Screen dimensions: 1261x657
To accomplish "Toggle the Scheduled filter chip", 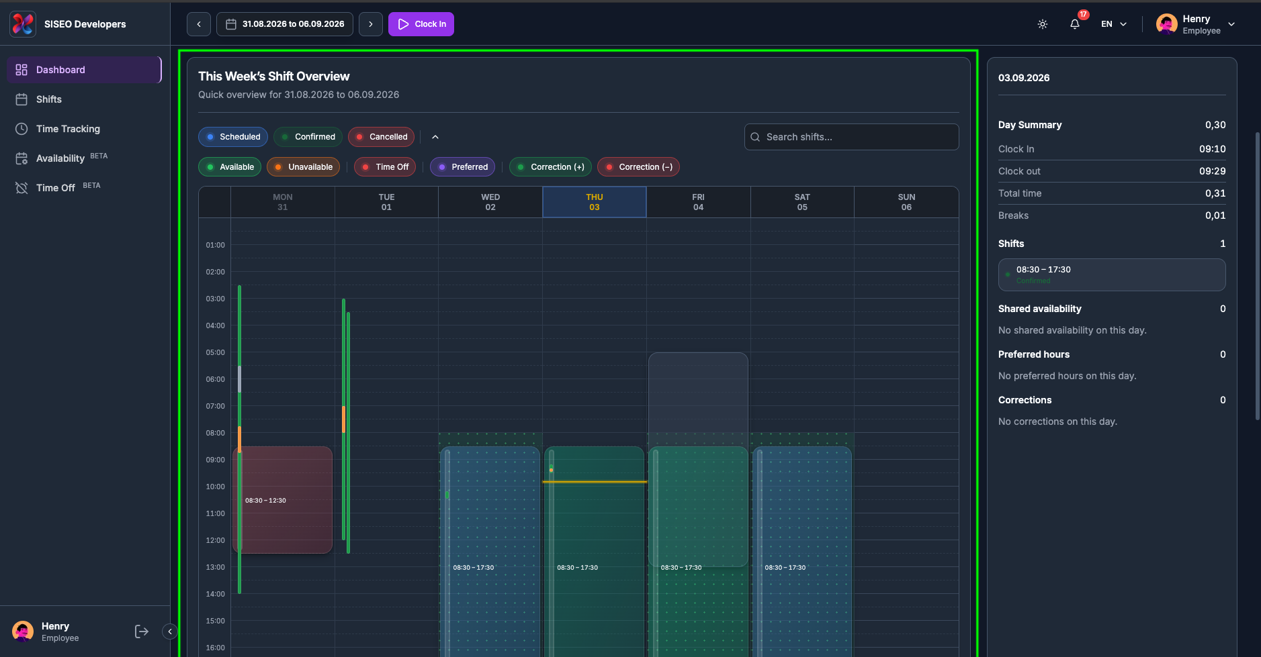I will (x=233, y=137).
